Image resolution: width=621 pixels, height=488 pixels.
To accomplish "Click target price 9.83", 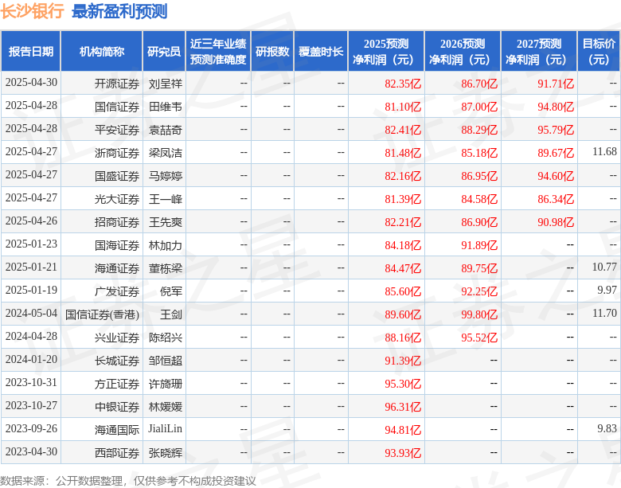I will tap(607, 429).
